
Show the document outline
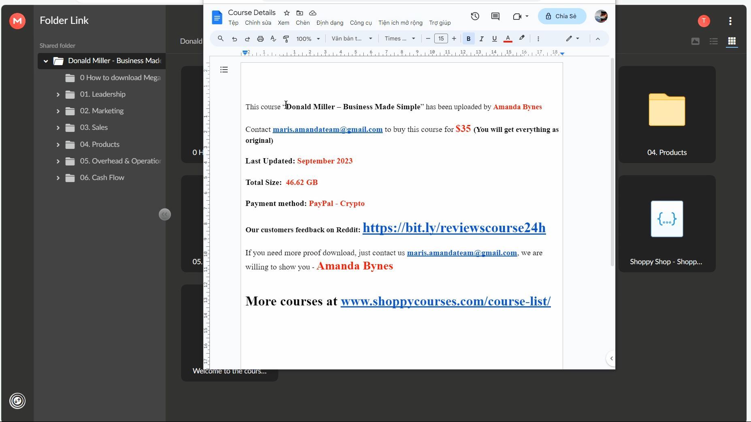[x=224, y=70]
